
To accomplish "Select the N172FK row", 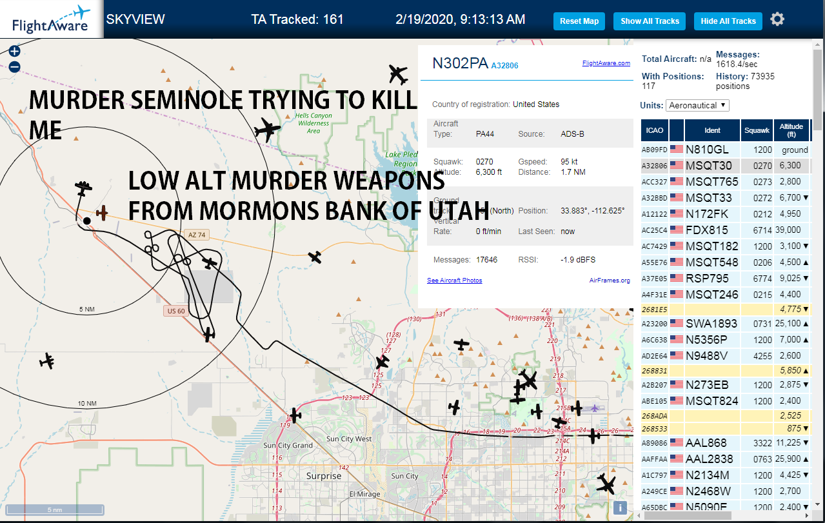I will click(725, 214).
